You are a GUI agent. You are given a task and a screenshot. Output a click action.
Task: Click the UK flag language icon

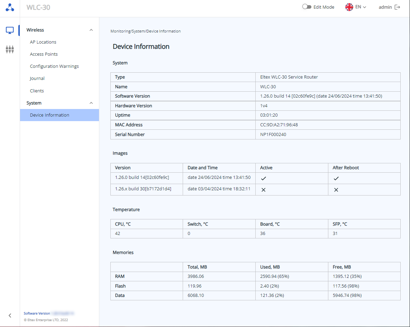click(x=349, y=7)
